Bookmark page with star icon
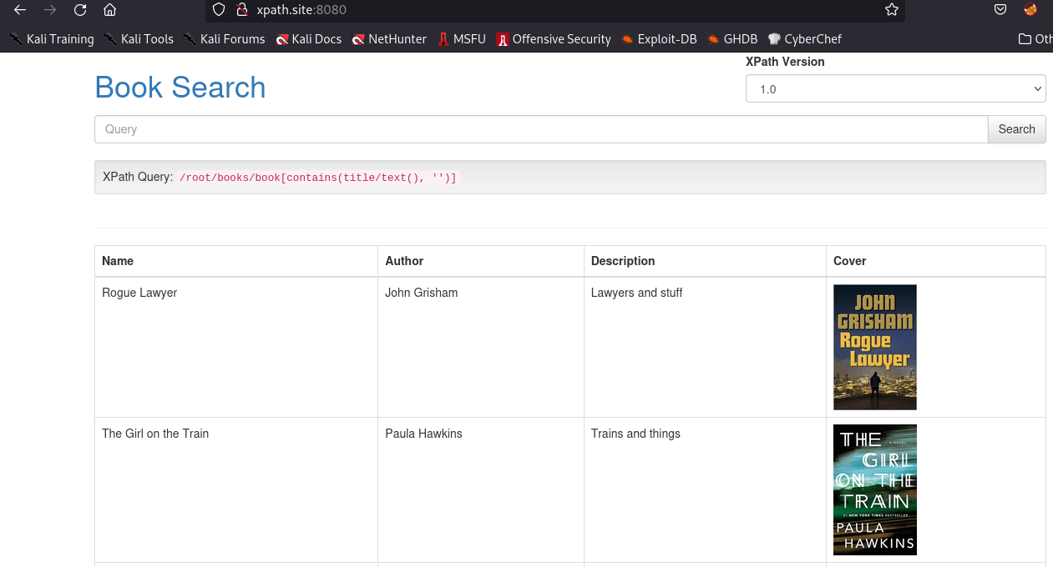Screen dimensions: 1053x567 click(892, 10)
